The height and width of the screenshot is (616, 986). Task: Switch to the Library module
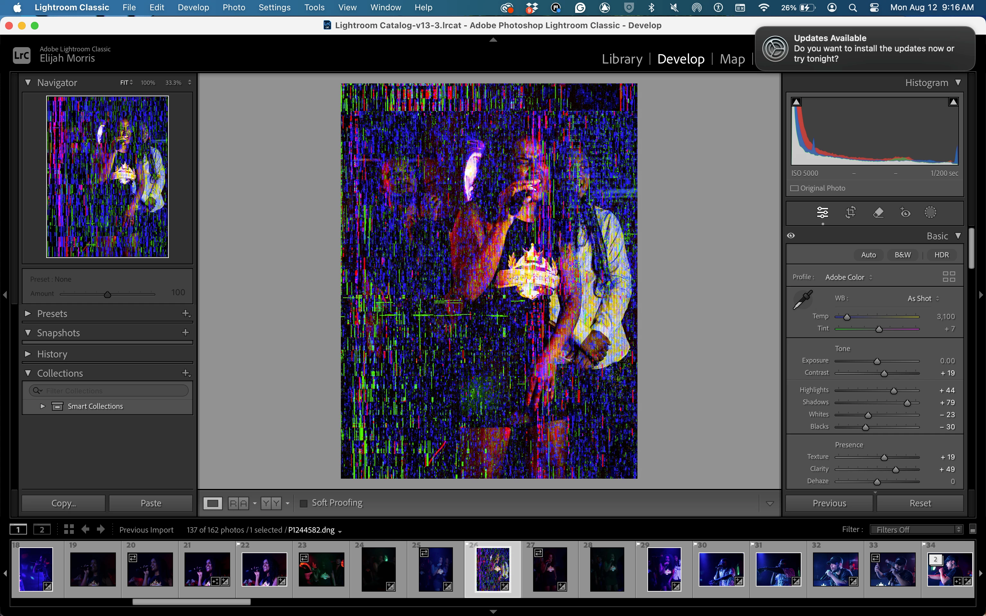tap(622, 59)
